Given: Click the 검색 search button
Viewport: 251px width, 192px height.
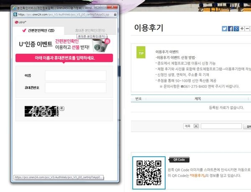Looking at the screenshot, I should click(x=248, y=126).
